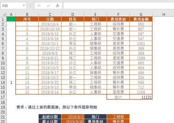Click the amount cell 496
The height and width of the screenshot is (123, 174).
[141, 73]
